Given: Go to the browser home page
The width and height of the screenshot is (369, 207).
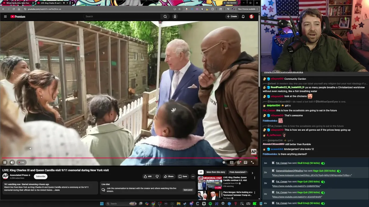Looking at the screenshot, I should pos(19,9).
